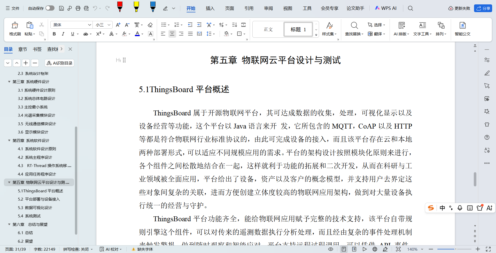
Task: Toggle the AutoSave (自动保存) switch
Action: coord(50,8)
